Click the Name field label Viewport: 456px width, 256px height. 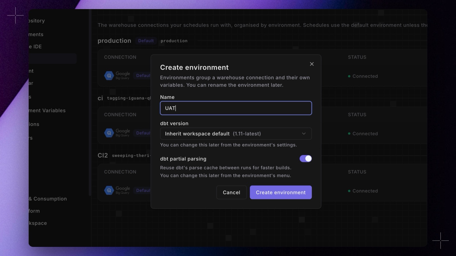point(167,97)
